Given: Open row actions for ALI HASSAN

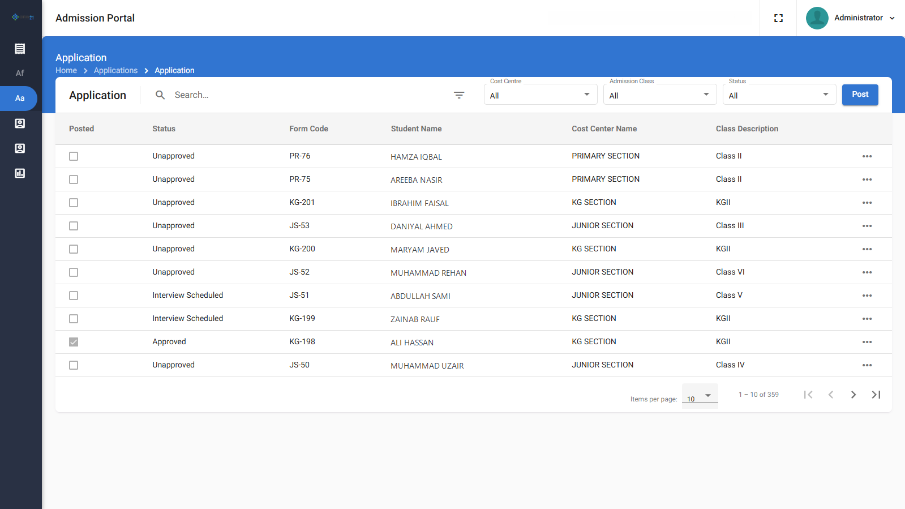Looking at the screenshot, I should click(x=867, y=342).
